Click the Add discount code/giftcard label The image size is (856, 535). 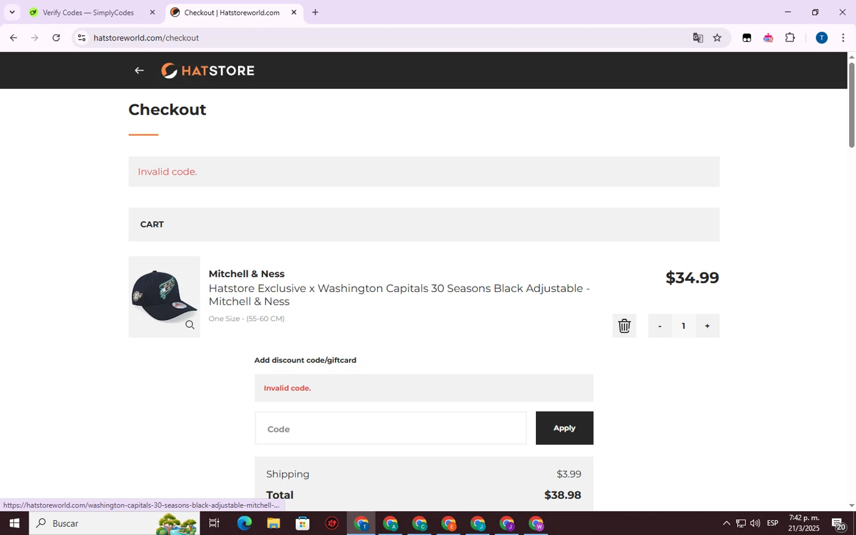click(x=305, y=360)
